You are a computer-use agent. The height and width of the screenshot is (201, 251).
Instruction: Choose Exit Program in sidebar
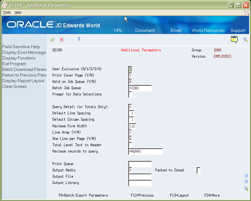pyautogui.click(x=14, y=64)
